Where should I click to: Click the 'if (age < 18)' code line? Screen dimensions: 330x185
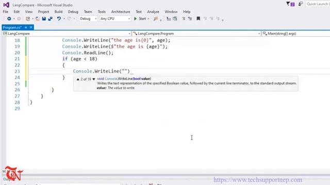80,59
